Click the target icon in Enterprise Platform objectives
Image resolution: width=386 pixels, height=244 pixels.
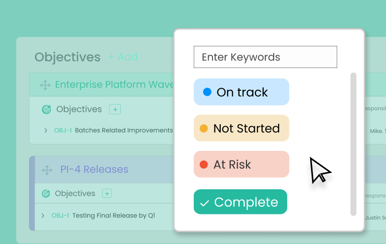[46, 109]
